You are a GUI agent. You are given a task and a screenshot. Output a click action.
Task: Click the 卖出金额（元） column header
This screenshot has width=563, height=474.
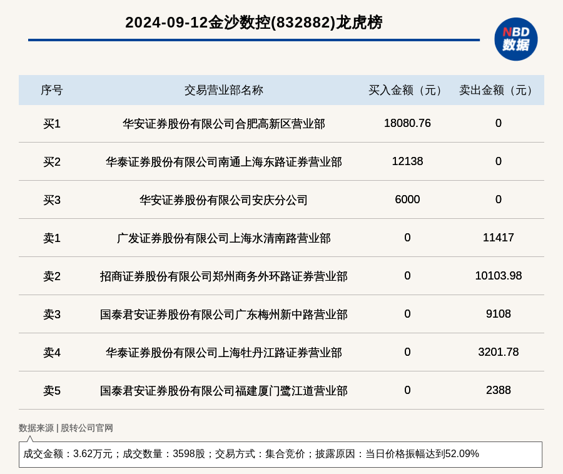(498, 90)
